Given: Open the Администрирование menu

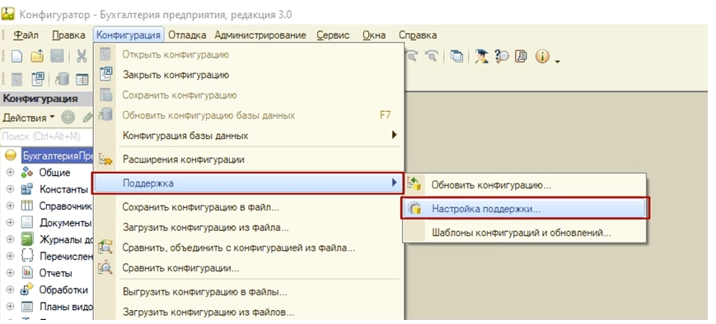Looking at the screenshot, I should [x=260, y=35].
